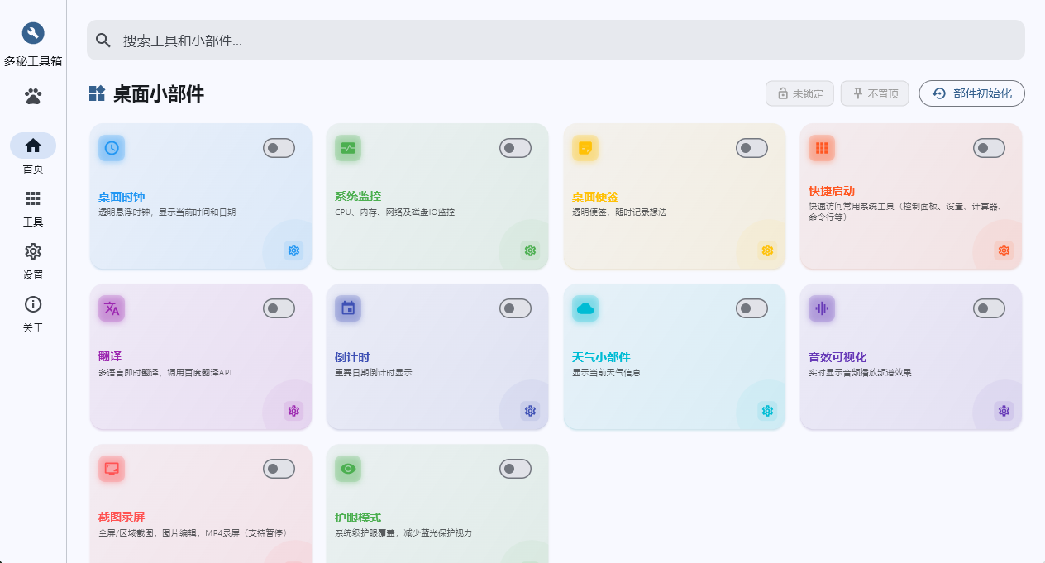Viewport: 1045px width, 563px height.
Task: Click the 翻译 widget translate icon
Action: point(112,308)
